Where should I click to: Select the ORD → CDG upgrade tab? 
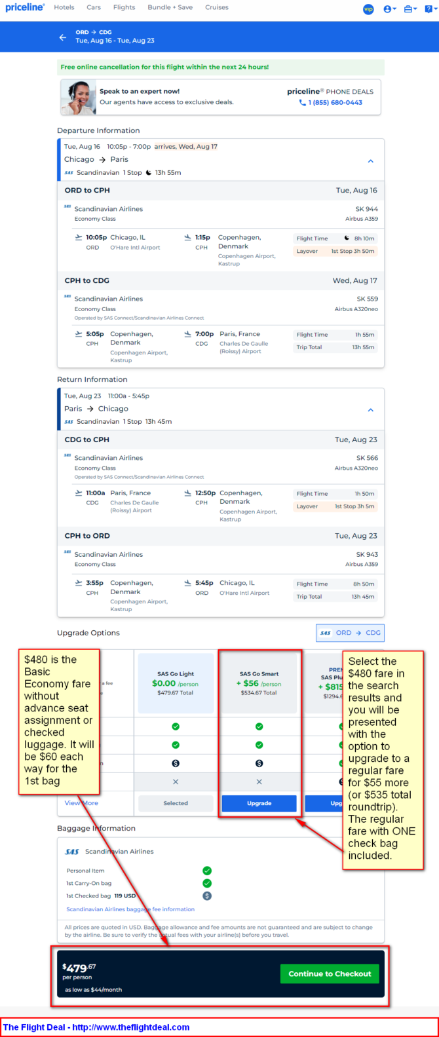pyautogui.click(x=350, y=633)
